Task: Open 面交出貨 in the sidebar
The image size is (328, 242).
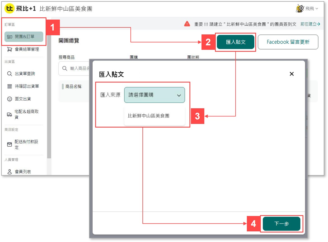Action: 24,99
